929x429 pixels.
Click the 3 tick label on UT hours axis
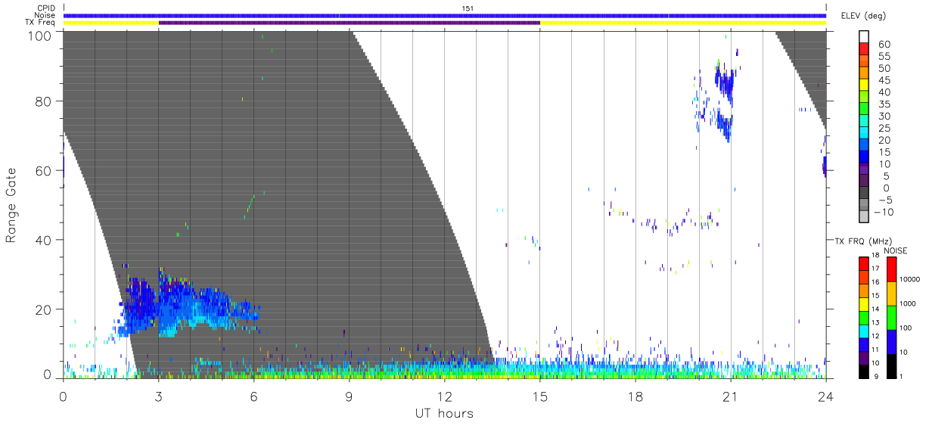click(x=158, y=396)
